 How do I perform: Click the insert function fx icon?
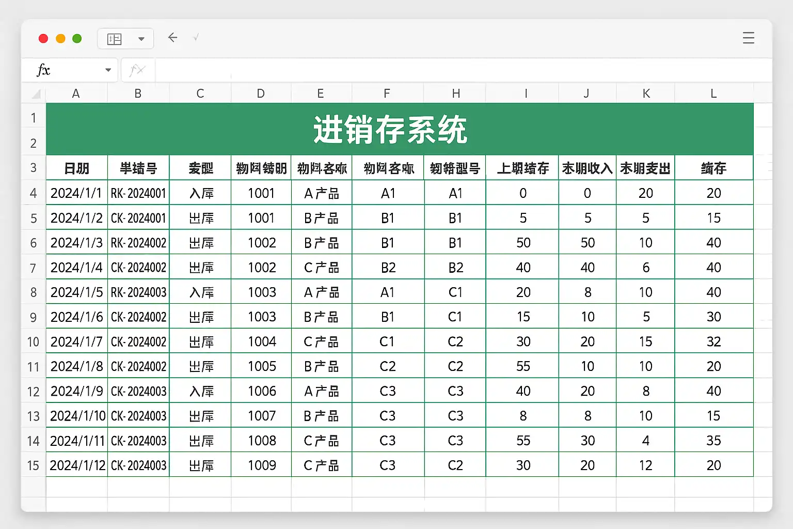[137, 70]
